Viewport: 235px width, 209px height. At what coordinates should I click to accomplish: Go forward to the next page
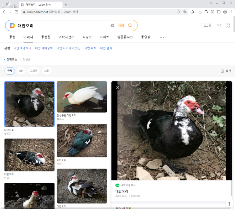click(x=10, y=12)
